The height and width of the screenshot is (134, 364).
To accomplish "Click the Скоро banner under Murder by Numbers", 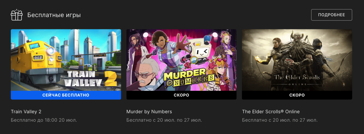I will click(x=181, y=95).
